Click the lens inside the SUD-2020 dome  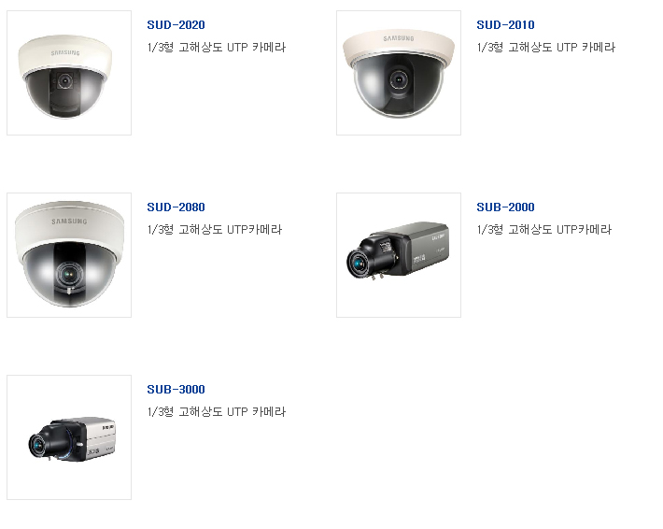(64, 80)
